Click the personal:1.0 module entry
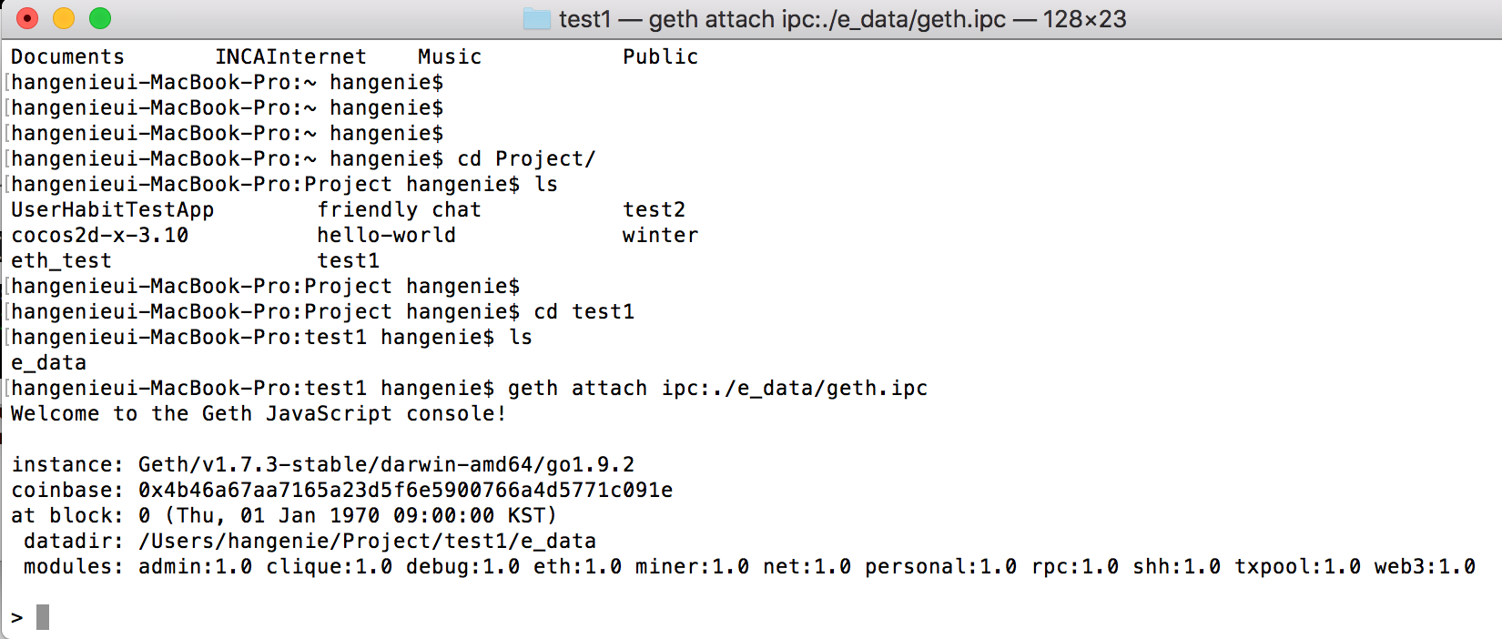The height and width of the screenshot is (639, 1502). point(940,566)
